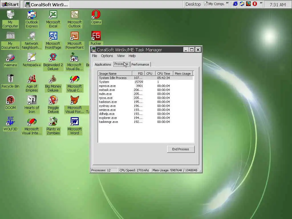Select the Microsoft FrontPage shortcut
Image resolution: width=292 pixels, height=219 pixels.
tap(53, 40)
